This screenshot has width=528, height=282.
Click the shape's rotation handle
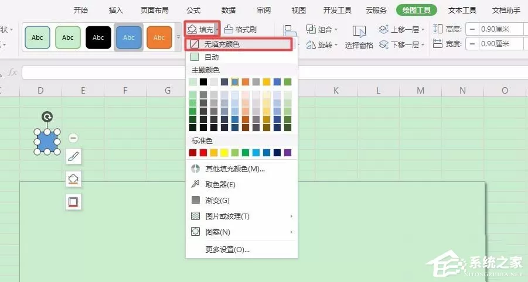point(47,116)
